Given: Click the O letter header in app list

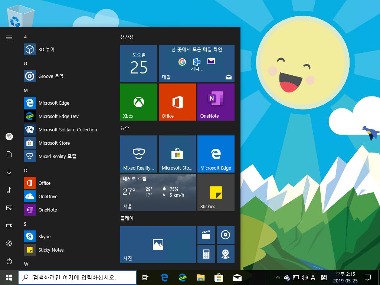Looking at the screenshot, I should (26, 171).
